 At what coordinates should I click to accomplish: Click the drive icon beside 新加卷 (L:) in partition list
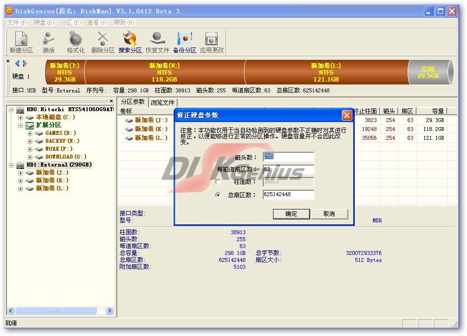click(x=129, y=138)
